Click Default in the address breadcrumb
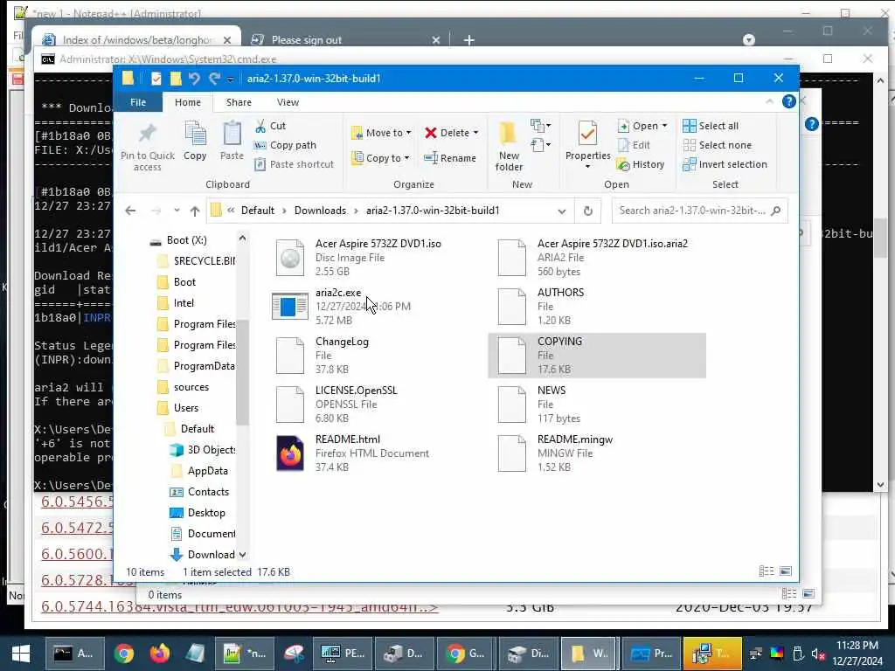The image size is (895, 671). 258,211
